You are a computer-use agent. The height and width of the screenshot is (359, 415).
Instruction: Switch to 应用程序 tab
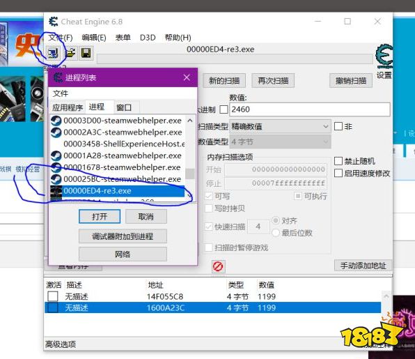pyautogui.click(x=68, y=107)
